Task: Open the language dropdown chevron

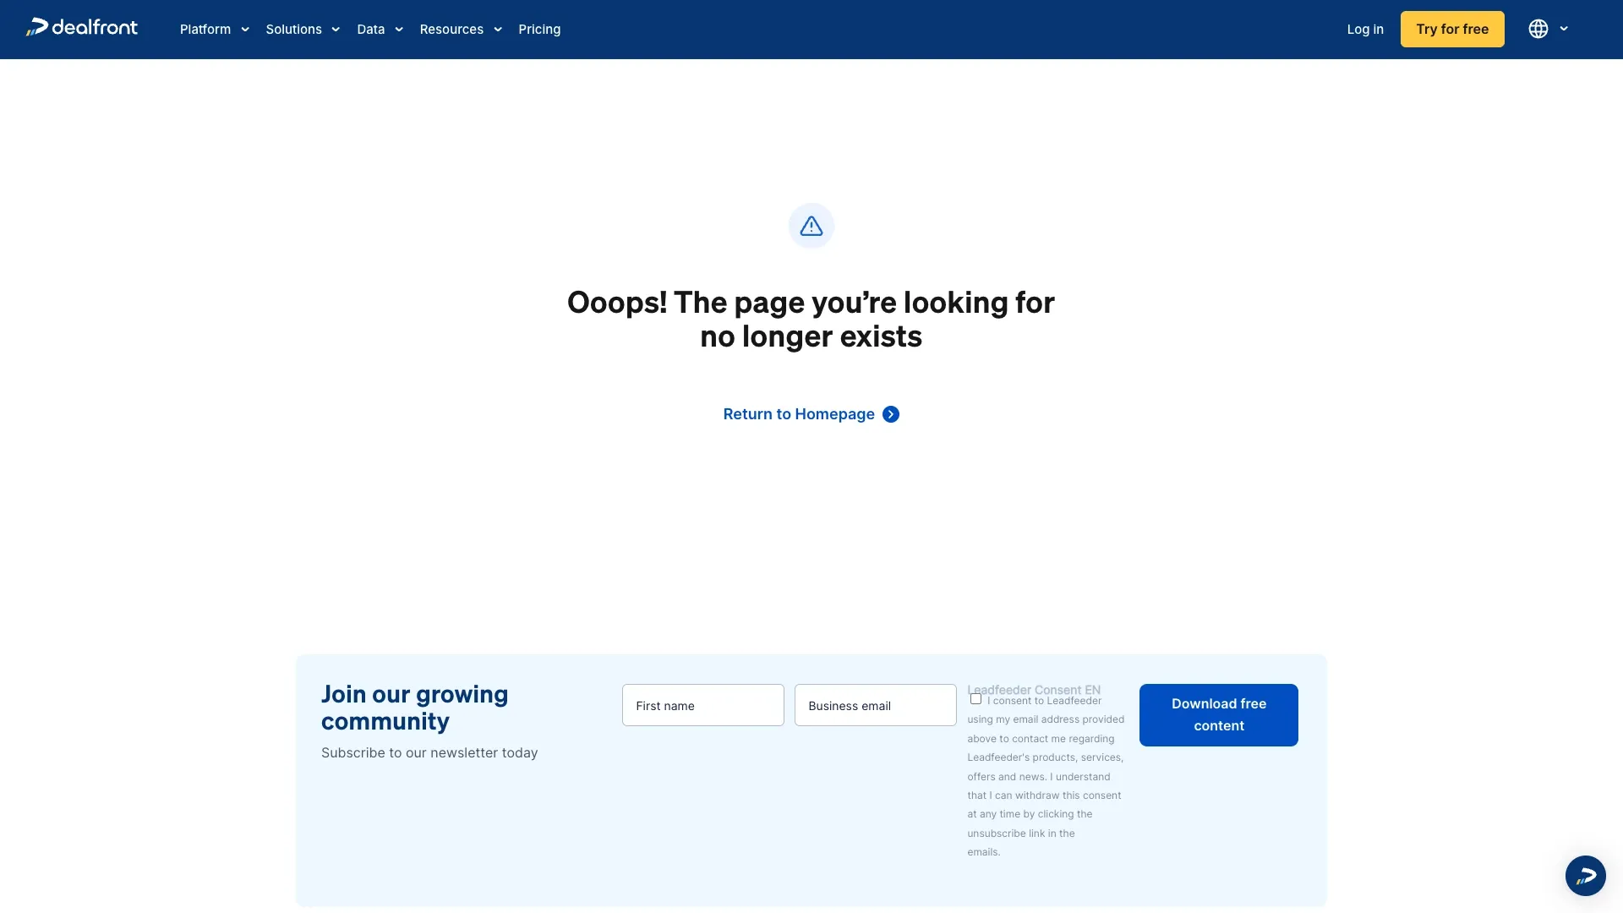Action: pyautogui.click(x=1564, y=29)
